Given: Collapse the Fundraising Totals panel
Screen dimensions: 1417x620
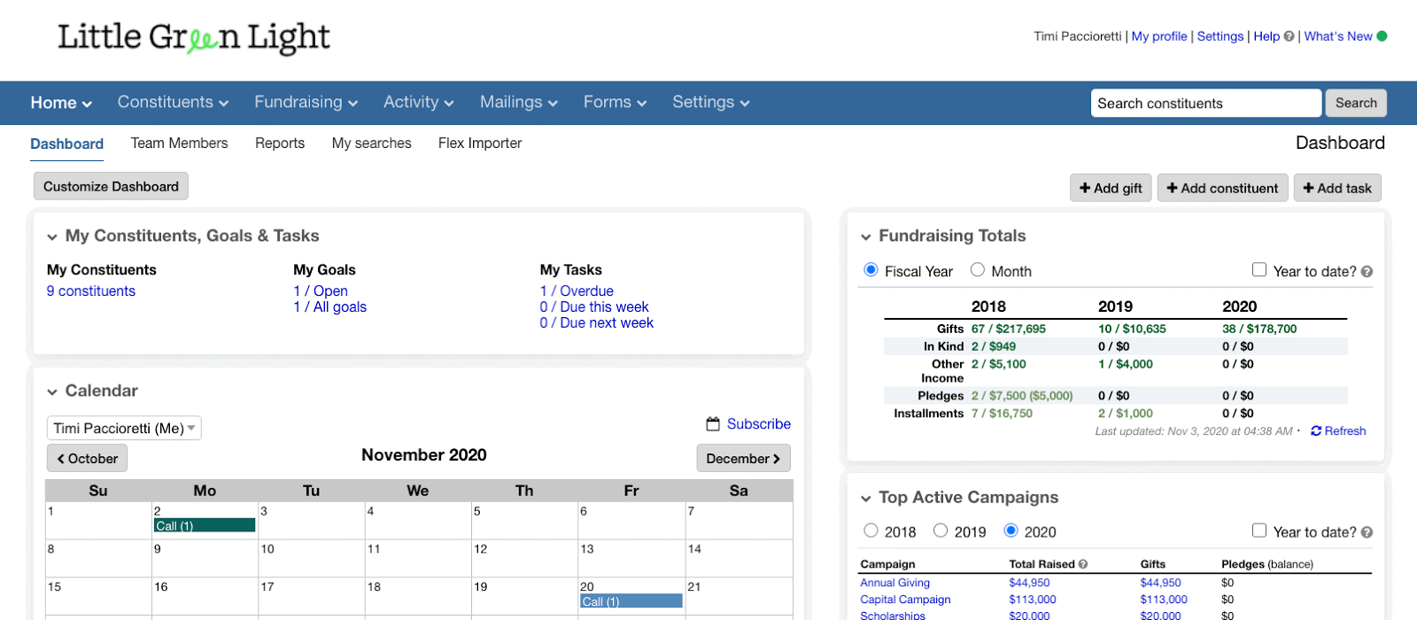Looking at the screenshot, I should 866,237.
